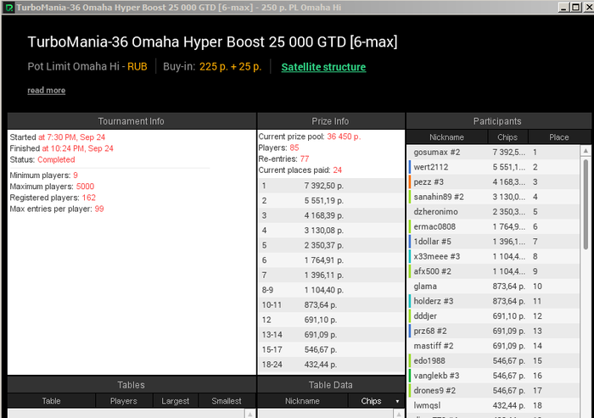
Task: Click Tables list scroll up arrow
Action: [x=250, y=414]
